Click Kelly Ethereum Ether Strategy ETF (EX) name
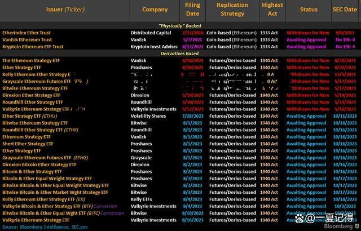Image resolution: width=361 pixels, height=231 pixels. 43,199
